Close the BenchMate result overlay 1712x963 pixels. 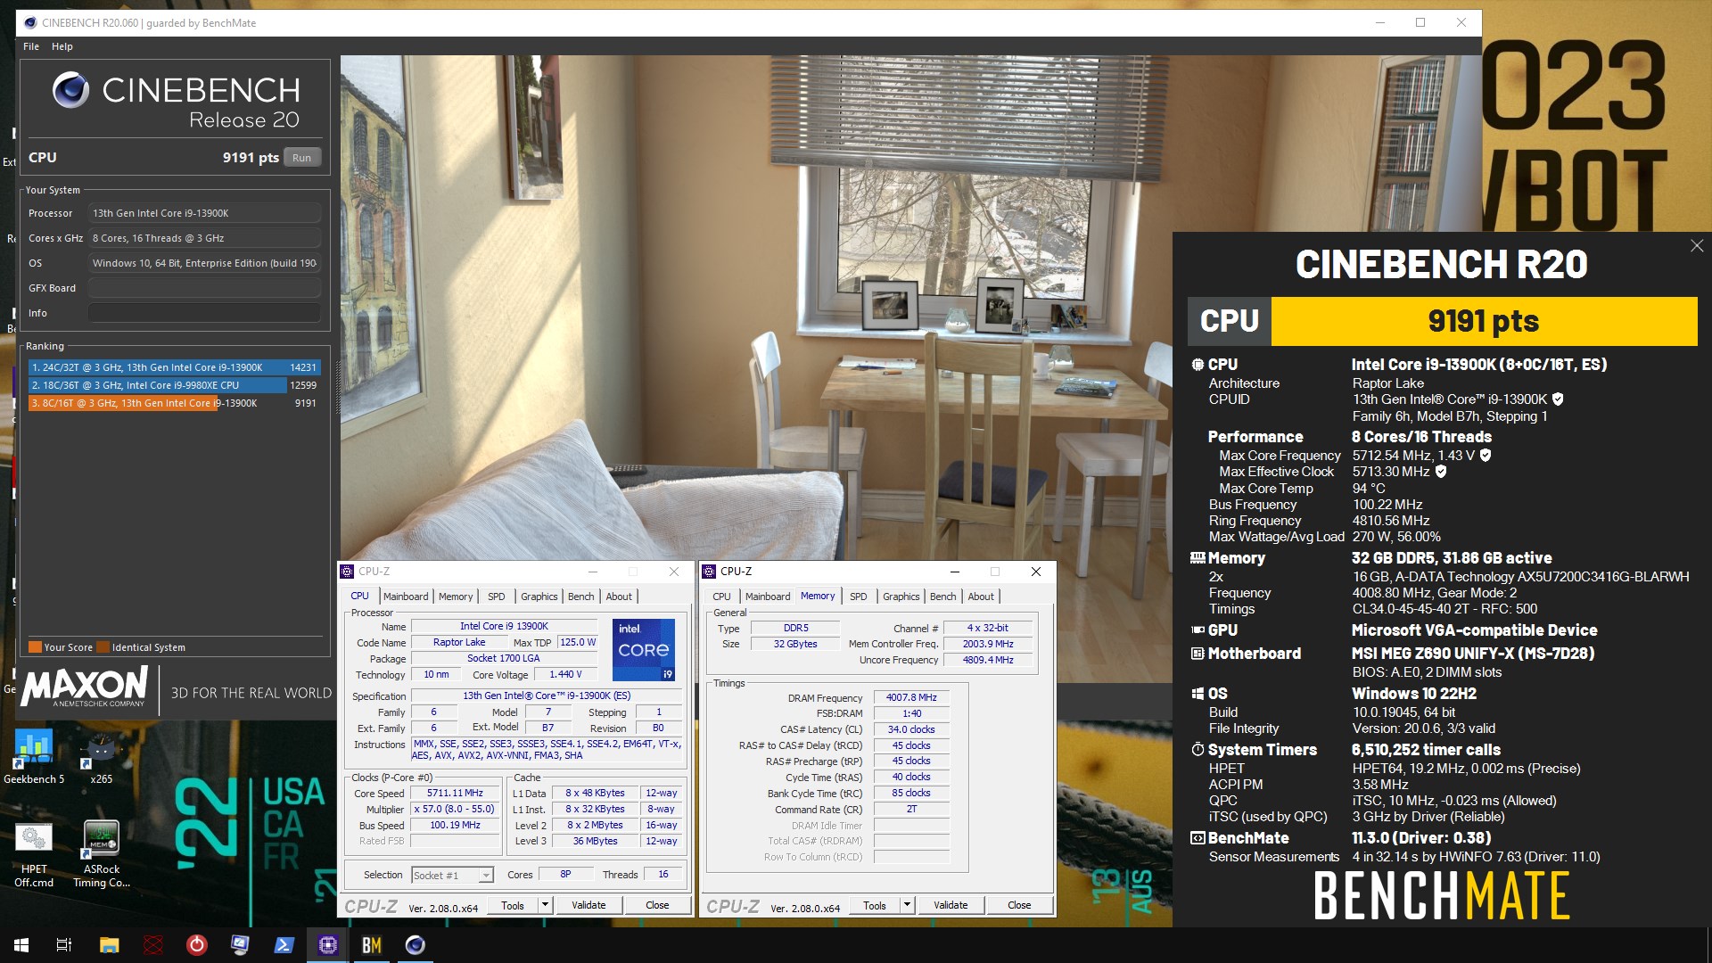1697,246
